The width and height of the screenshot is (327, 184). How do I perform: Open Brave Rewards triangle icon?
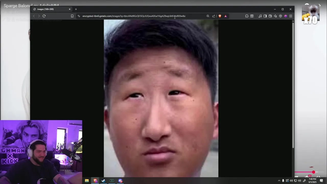pyautogui.click(x=225, y=16)
